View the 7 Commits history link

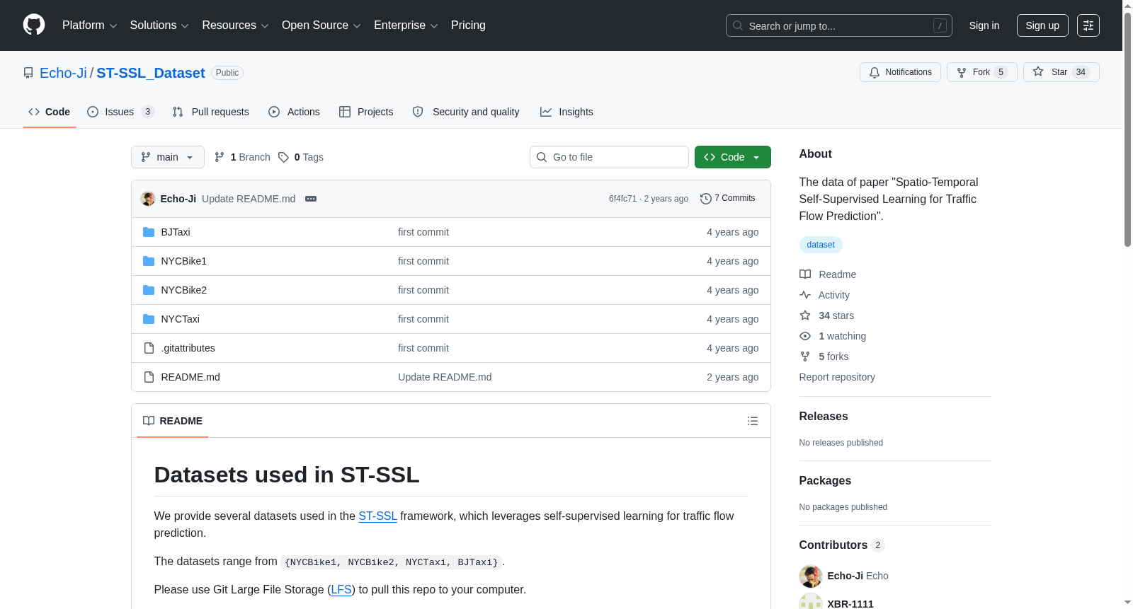(727, 199)
